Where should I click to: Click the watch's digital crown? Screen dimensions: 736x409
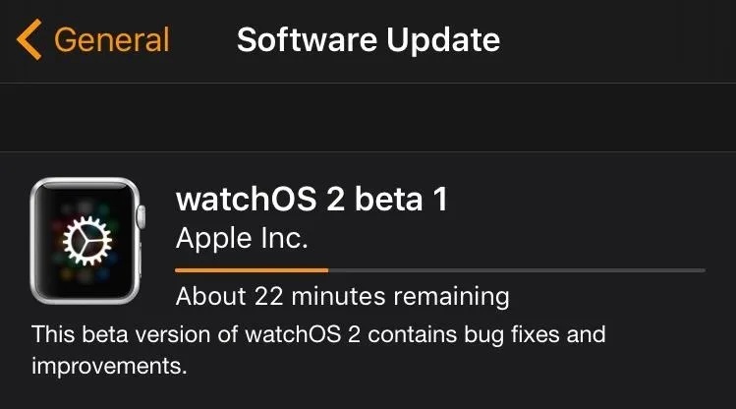[141, 217]
